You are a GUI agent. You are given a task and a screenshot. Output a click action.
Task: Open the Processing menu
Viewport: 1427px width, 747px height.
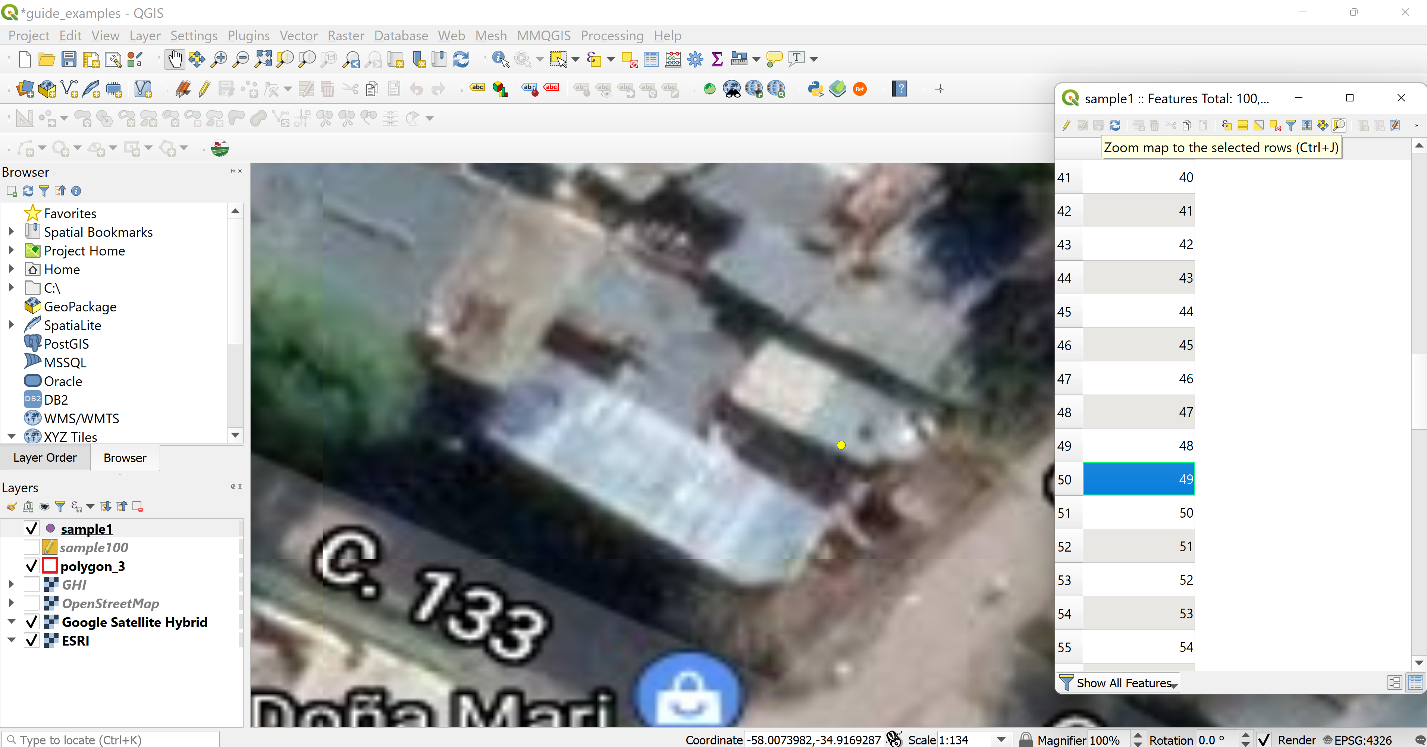pyautogui.click(x=612, y=35)
